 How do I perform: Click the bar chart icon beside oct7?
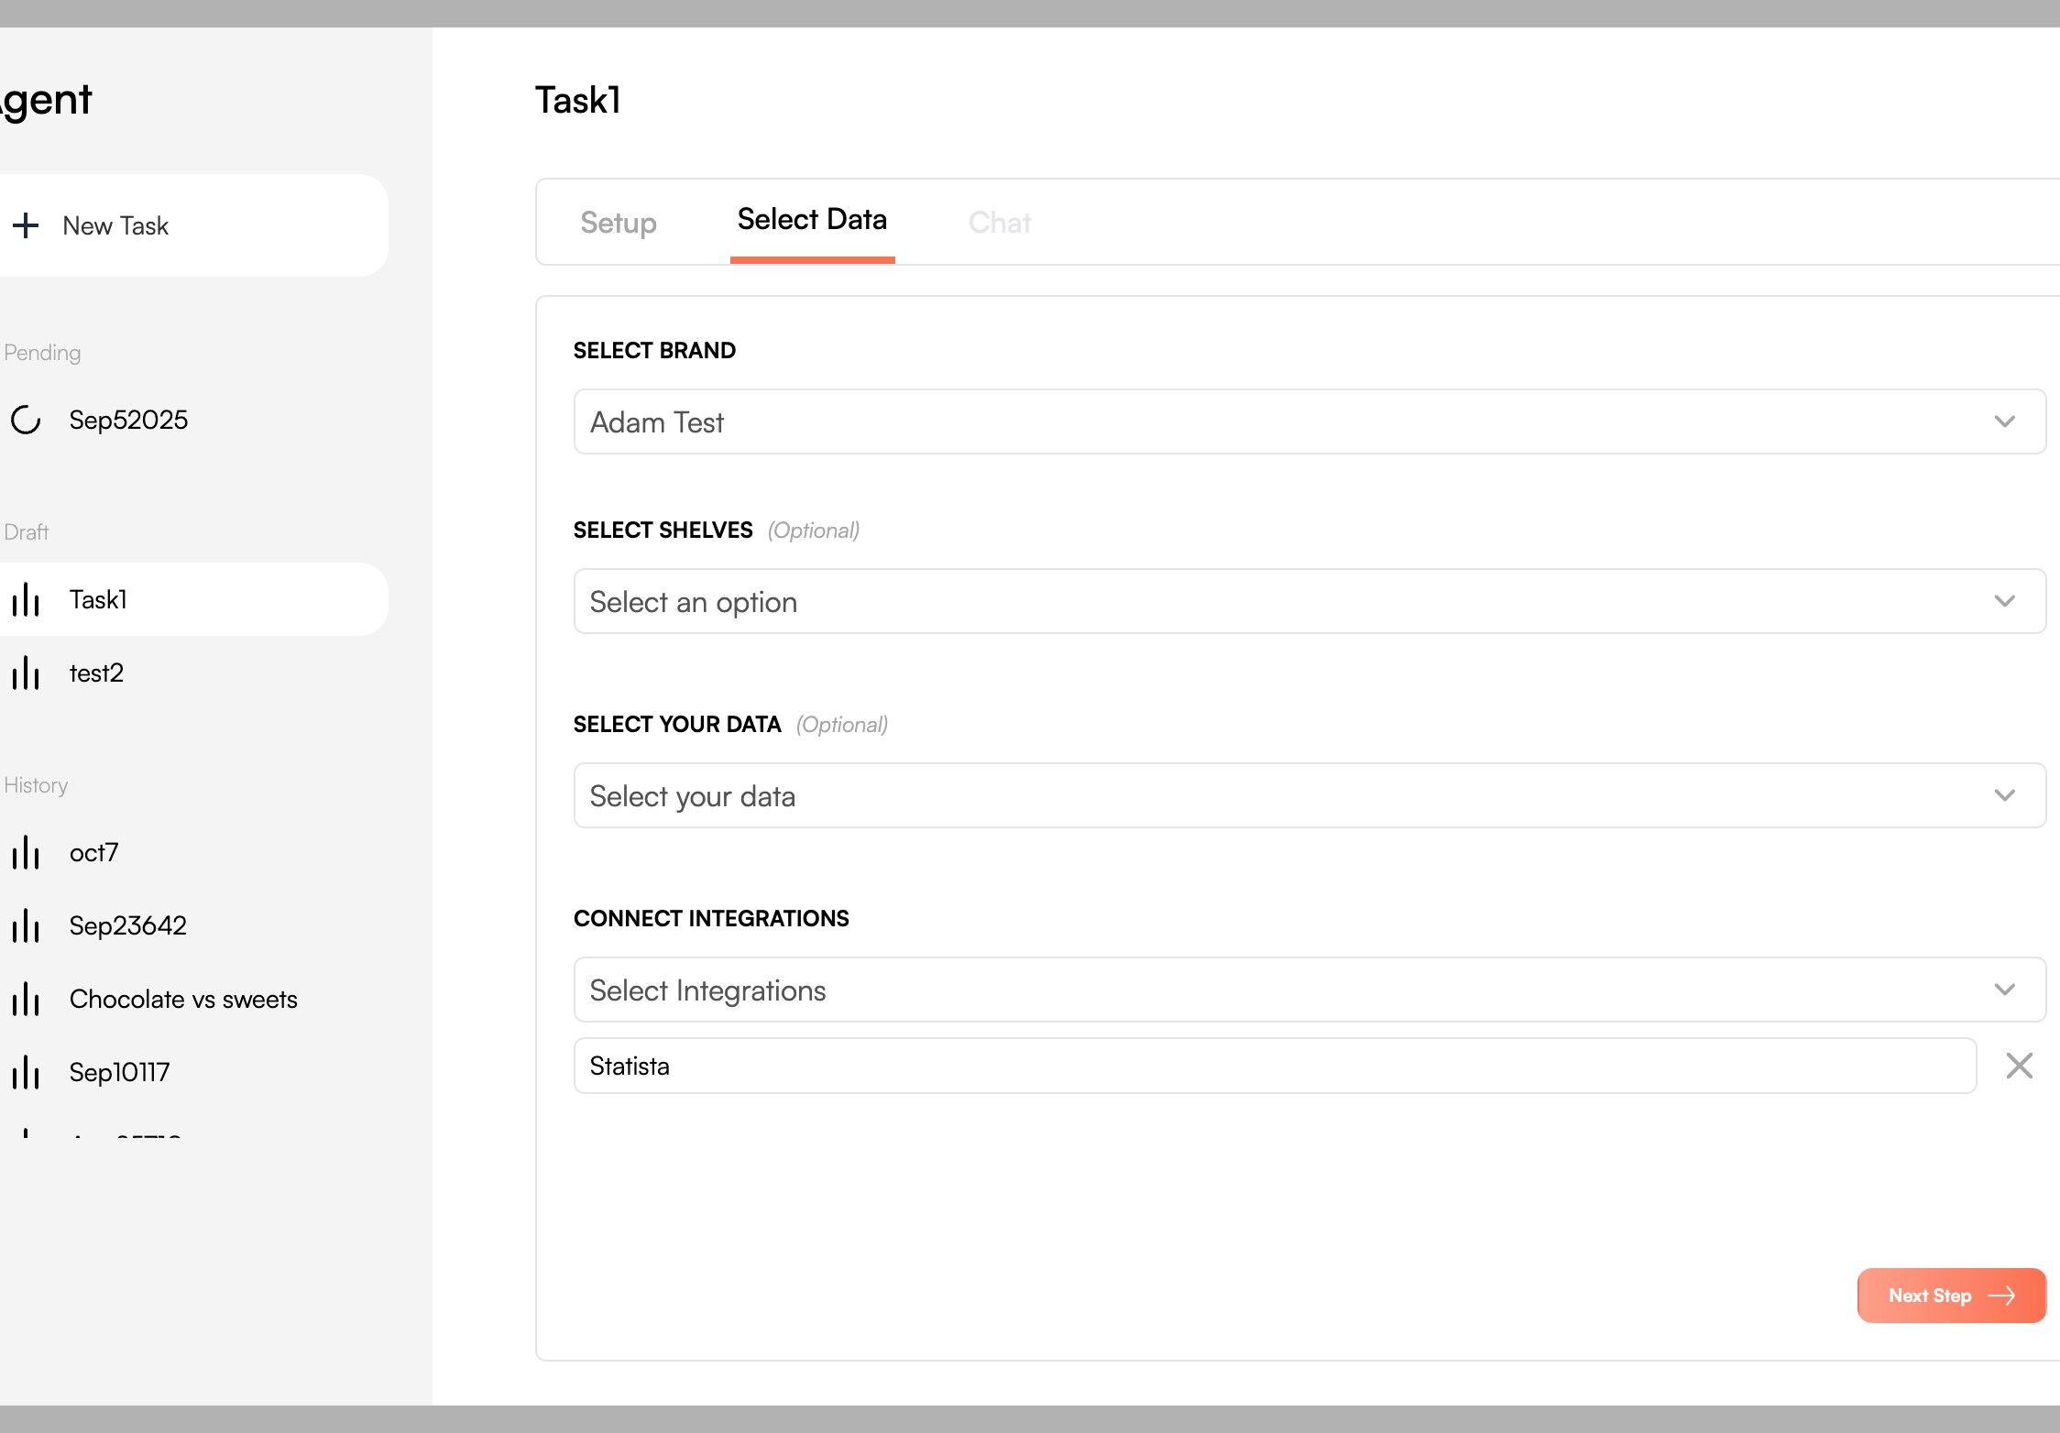26,853
